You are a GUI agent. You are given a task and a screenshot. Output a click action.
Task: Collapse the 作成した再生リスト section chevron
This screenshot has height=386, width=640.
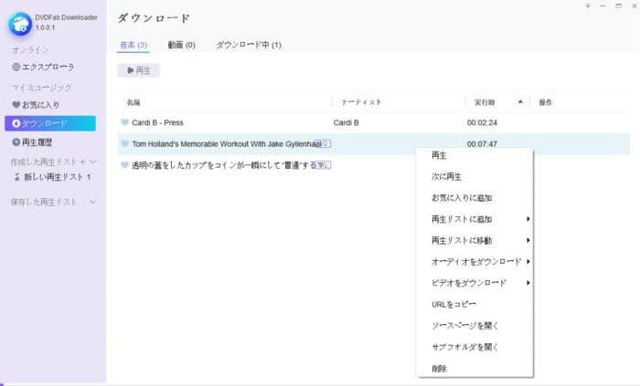tap(93, 162)
